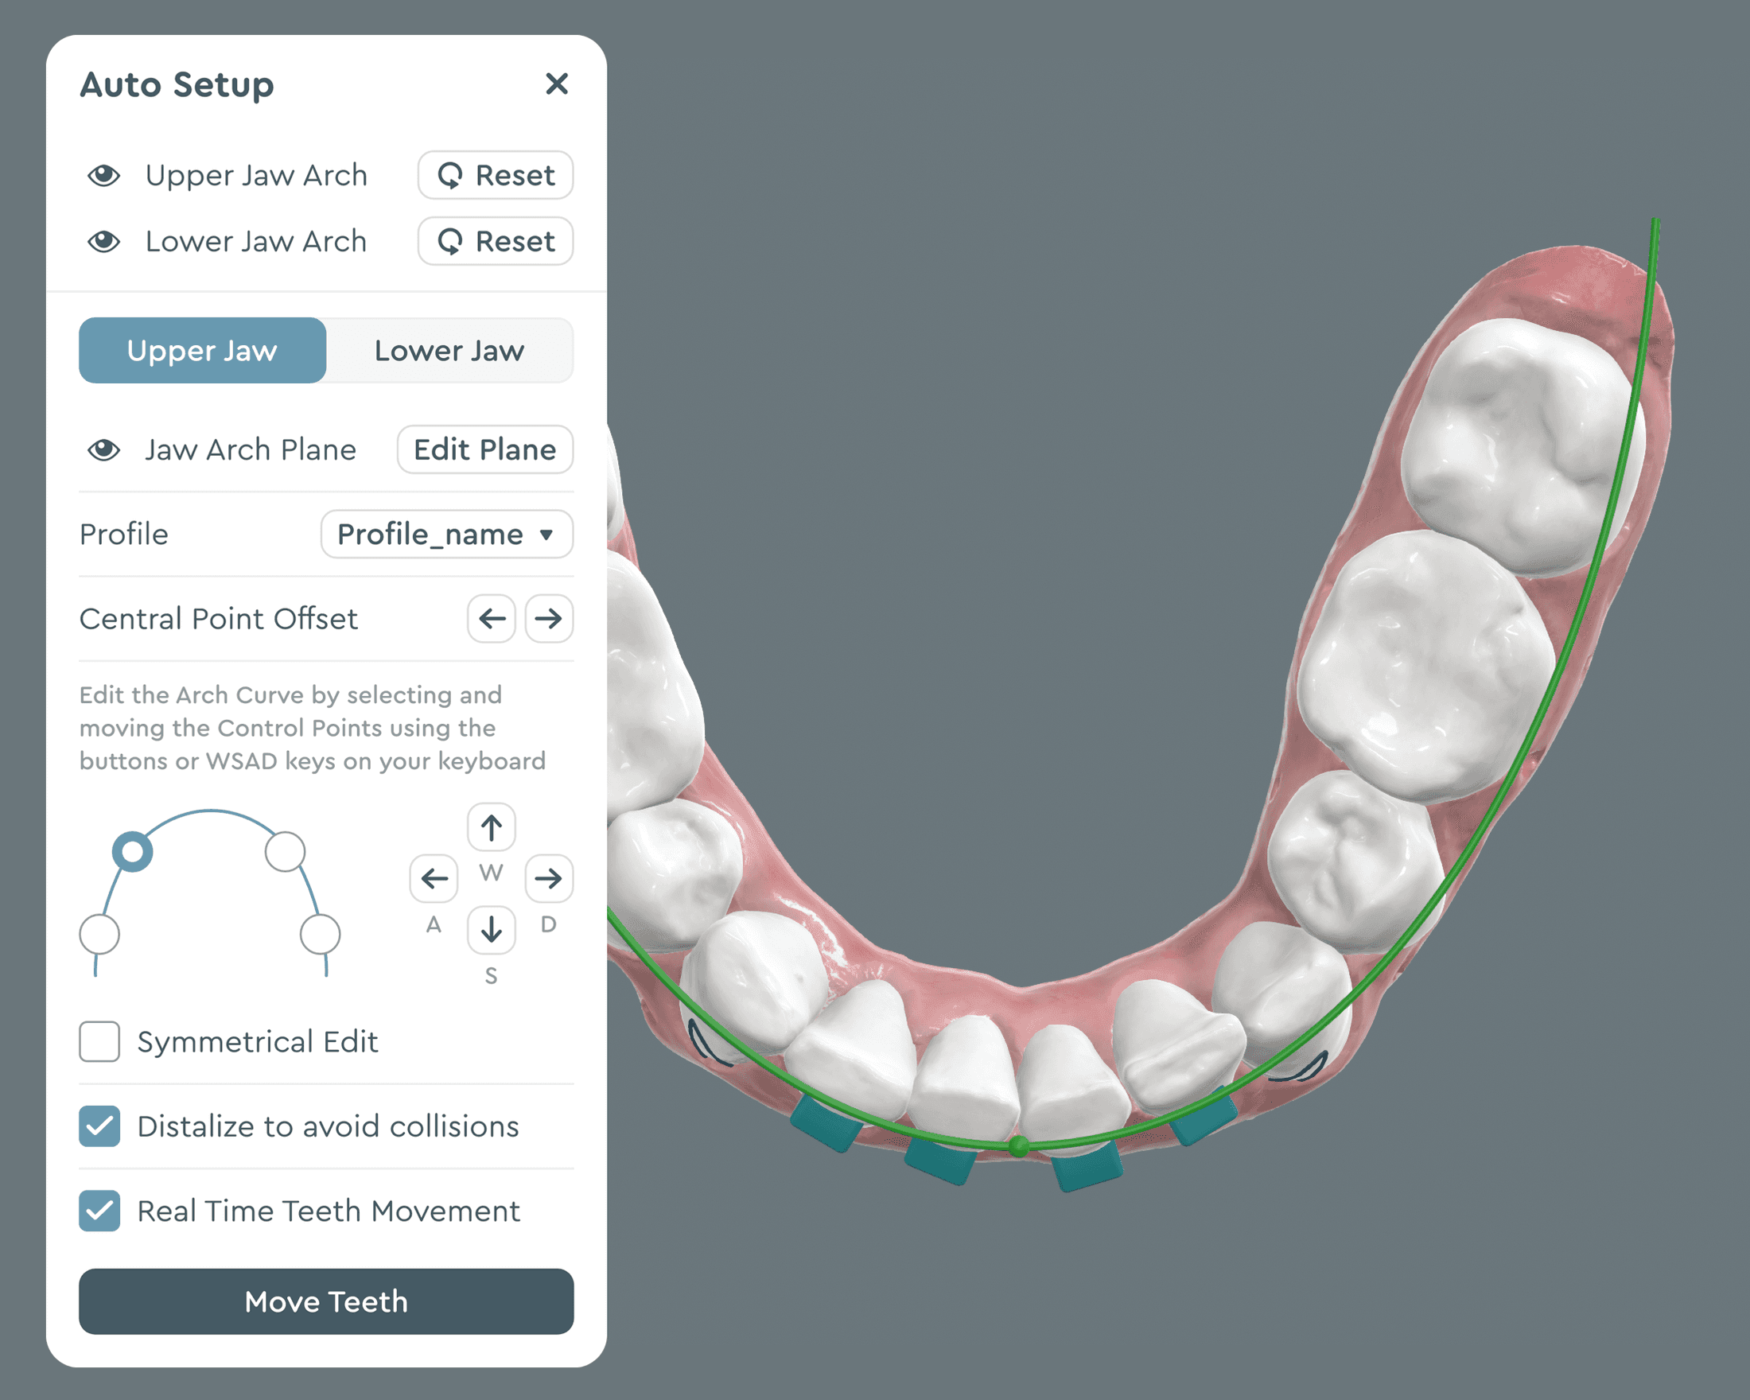Click the up arrow W control point button
The width and height of the screenshot is (1750, 1400).
click(x=491, y=826)
